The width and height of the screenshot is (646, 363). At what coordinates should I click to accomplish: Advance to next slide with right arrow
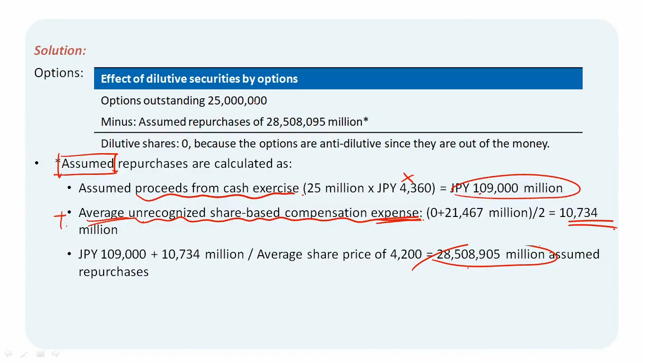point(56,354)
